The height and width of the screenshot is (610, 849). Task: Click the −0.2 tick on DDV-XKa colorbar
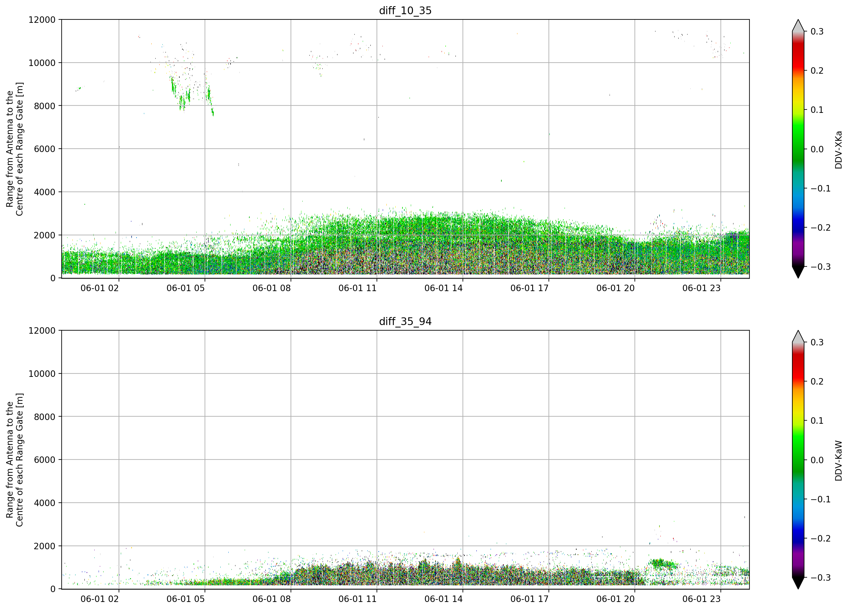tap(821, 228)
